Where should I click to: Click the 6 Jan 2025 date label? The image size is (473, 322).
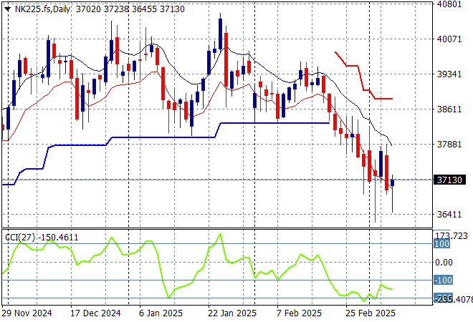[x=161, y=313]
